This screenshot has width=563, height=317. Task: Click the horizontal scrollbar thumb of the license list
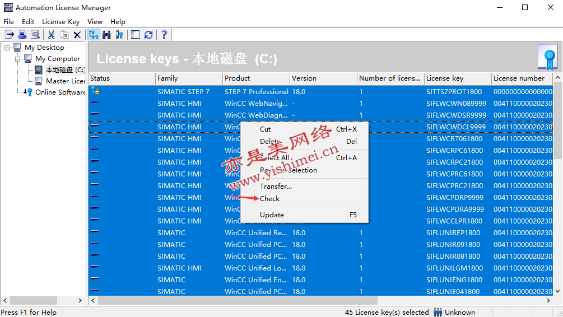pos(238,300)
